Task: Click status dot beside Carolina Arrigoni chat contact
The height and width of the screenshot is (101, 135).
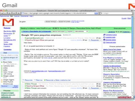Action: (2, 58)
